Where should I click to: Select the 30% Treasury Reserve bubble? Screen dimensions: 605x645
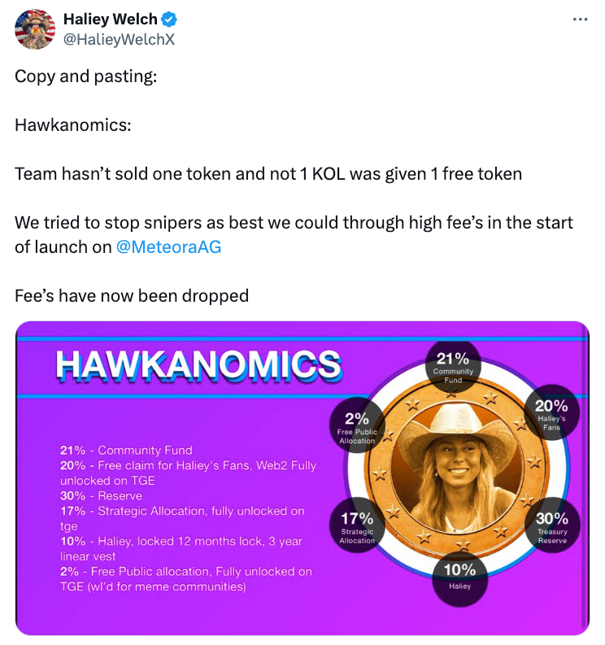click(x=552, y=525)
